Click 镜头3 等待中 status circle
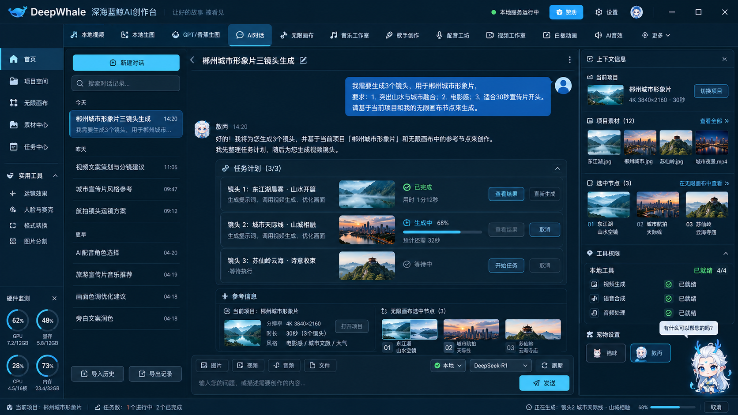The width and height of the screenshot is (738, 415). pos(407,264)
